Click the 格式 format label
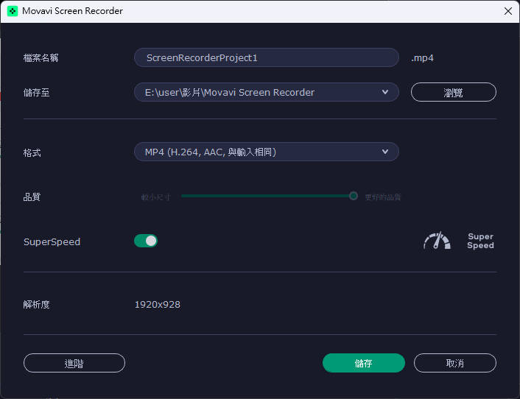Screen dimensions: 520x399 [x=32, y=153]
